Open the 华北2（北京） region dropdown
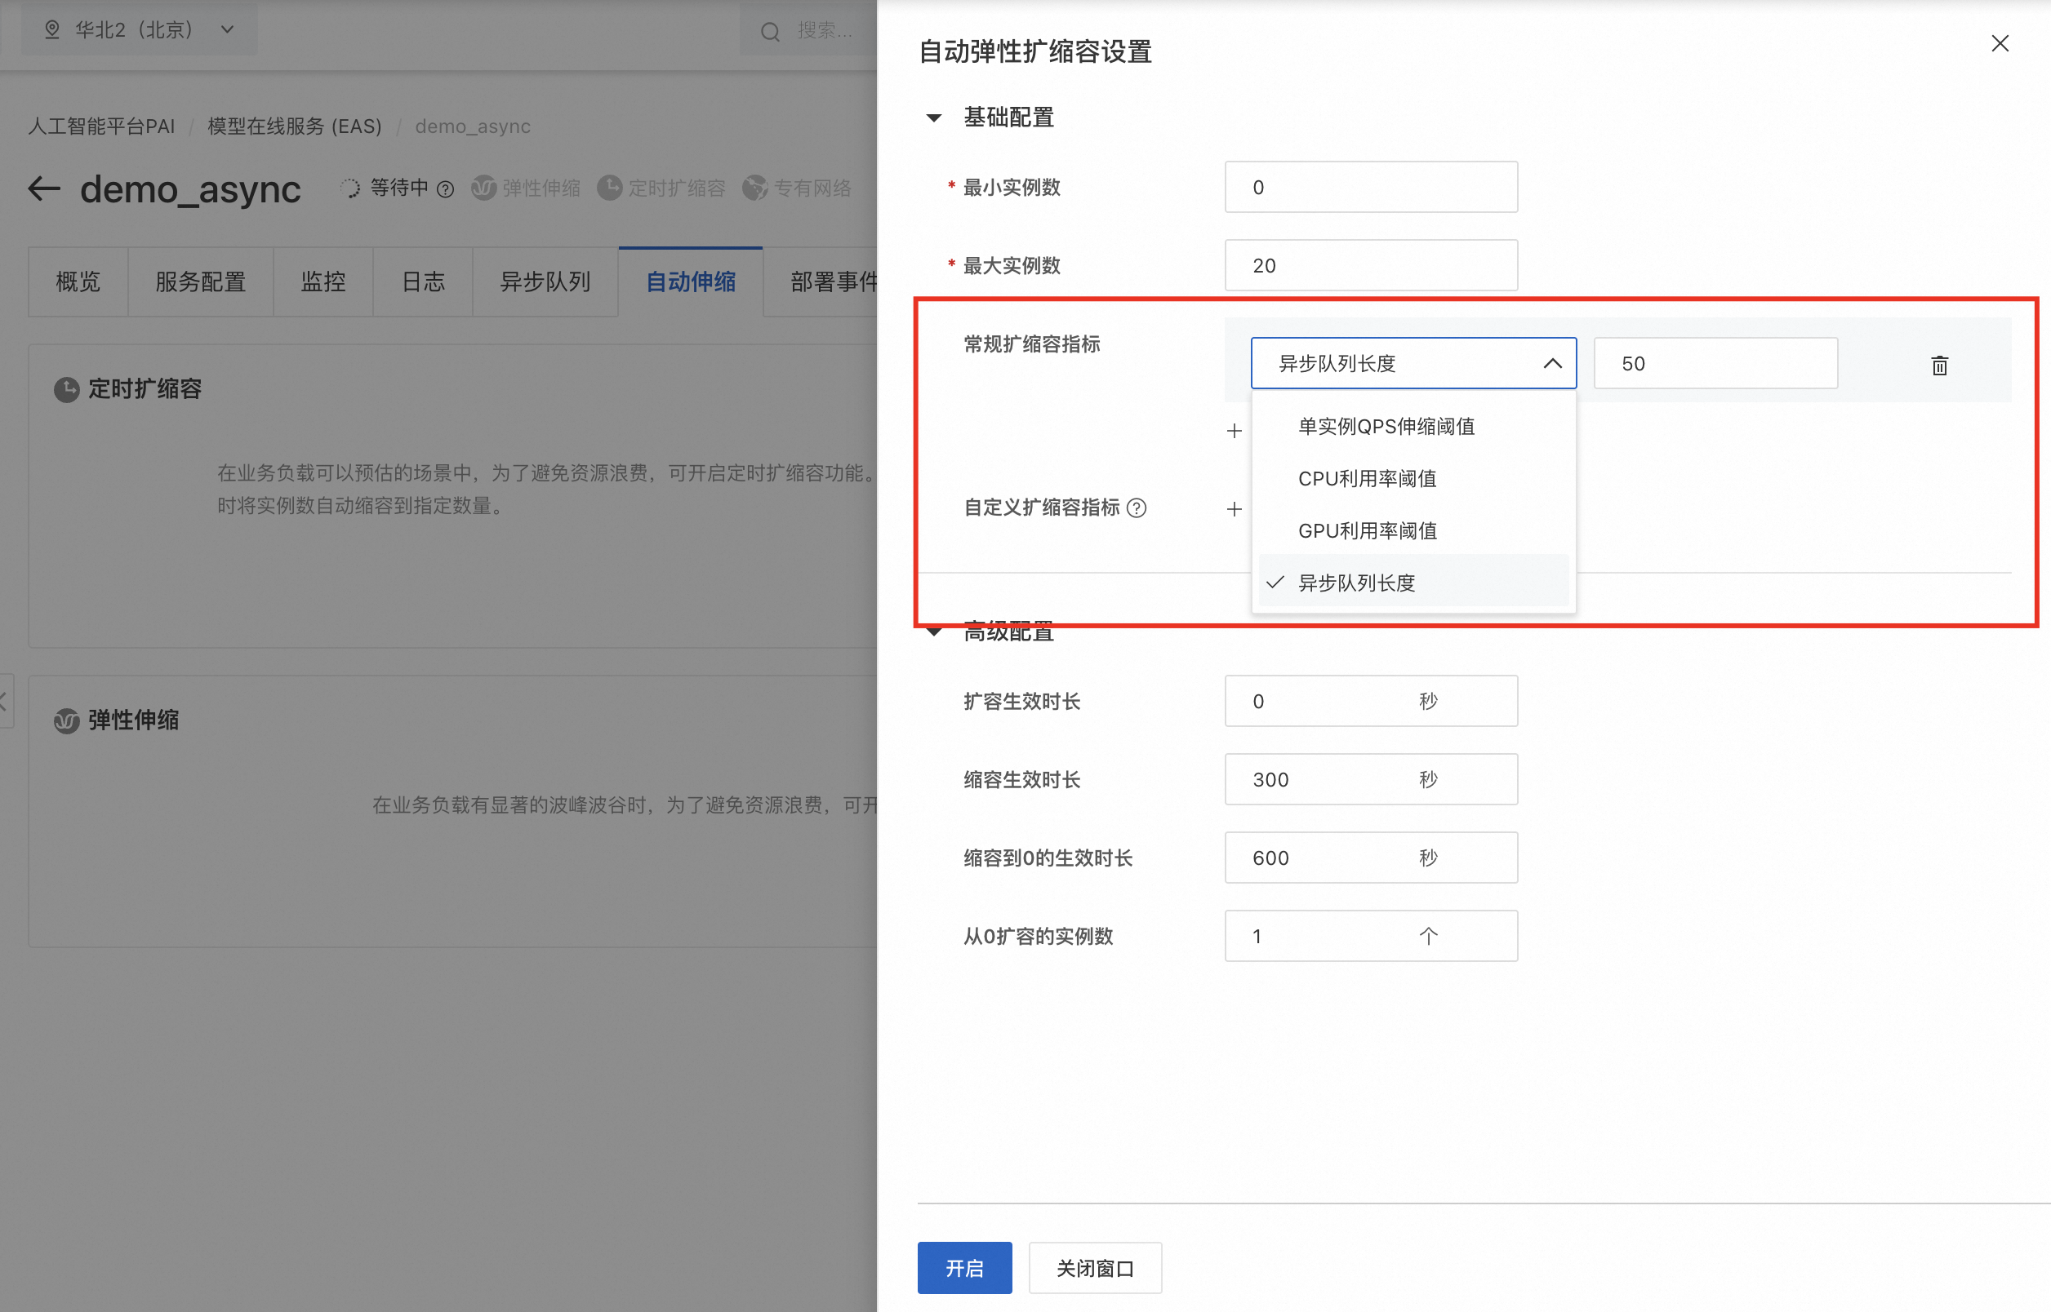Viewport: 2051px width, 1312px height. (x=139, y=29)
